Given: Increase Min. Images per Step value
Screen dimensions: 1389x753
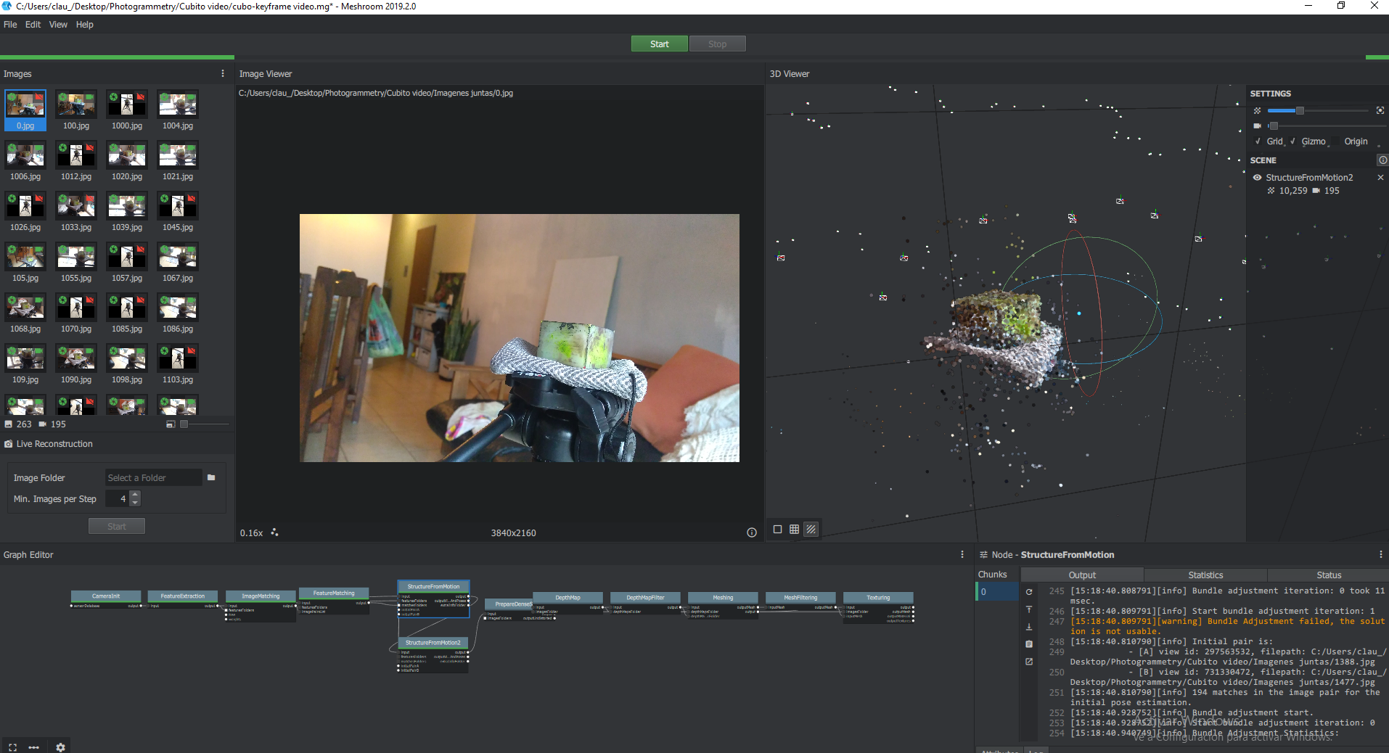Looking at the screenshot, I should tap(135, 495).
